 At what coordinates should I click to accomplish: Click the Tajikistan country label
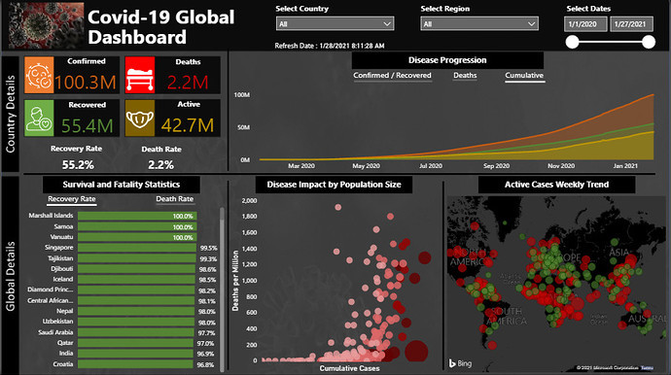pos(60,258)
